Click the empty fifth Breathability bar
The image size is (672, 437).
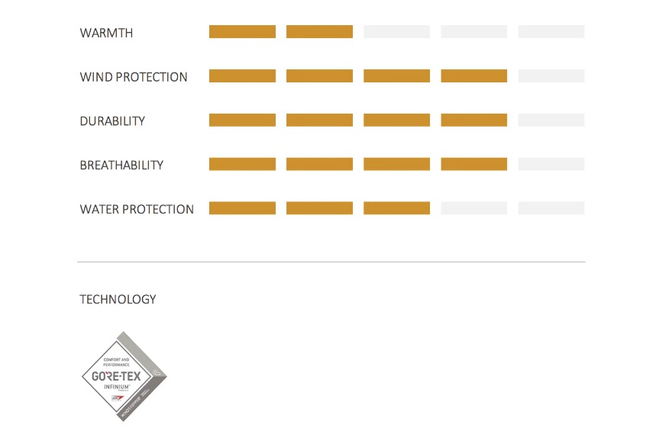(x=551, y=164)
